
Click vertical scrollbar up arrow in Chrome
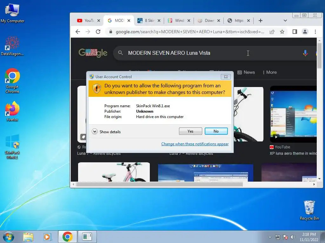coord(319,40)
